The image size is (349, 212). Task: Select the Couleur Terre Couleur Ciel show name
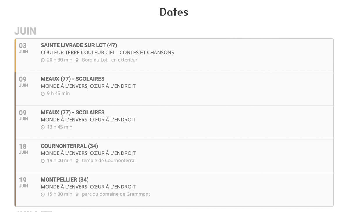[x=107, y=53]
